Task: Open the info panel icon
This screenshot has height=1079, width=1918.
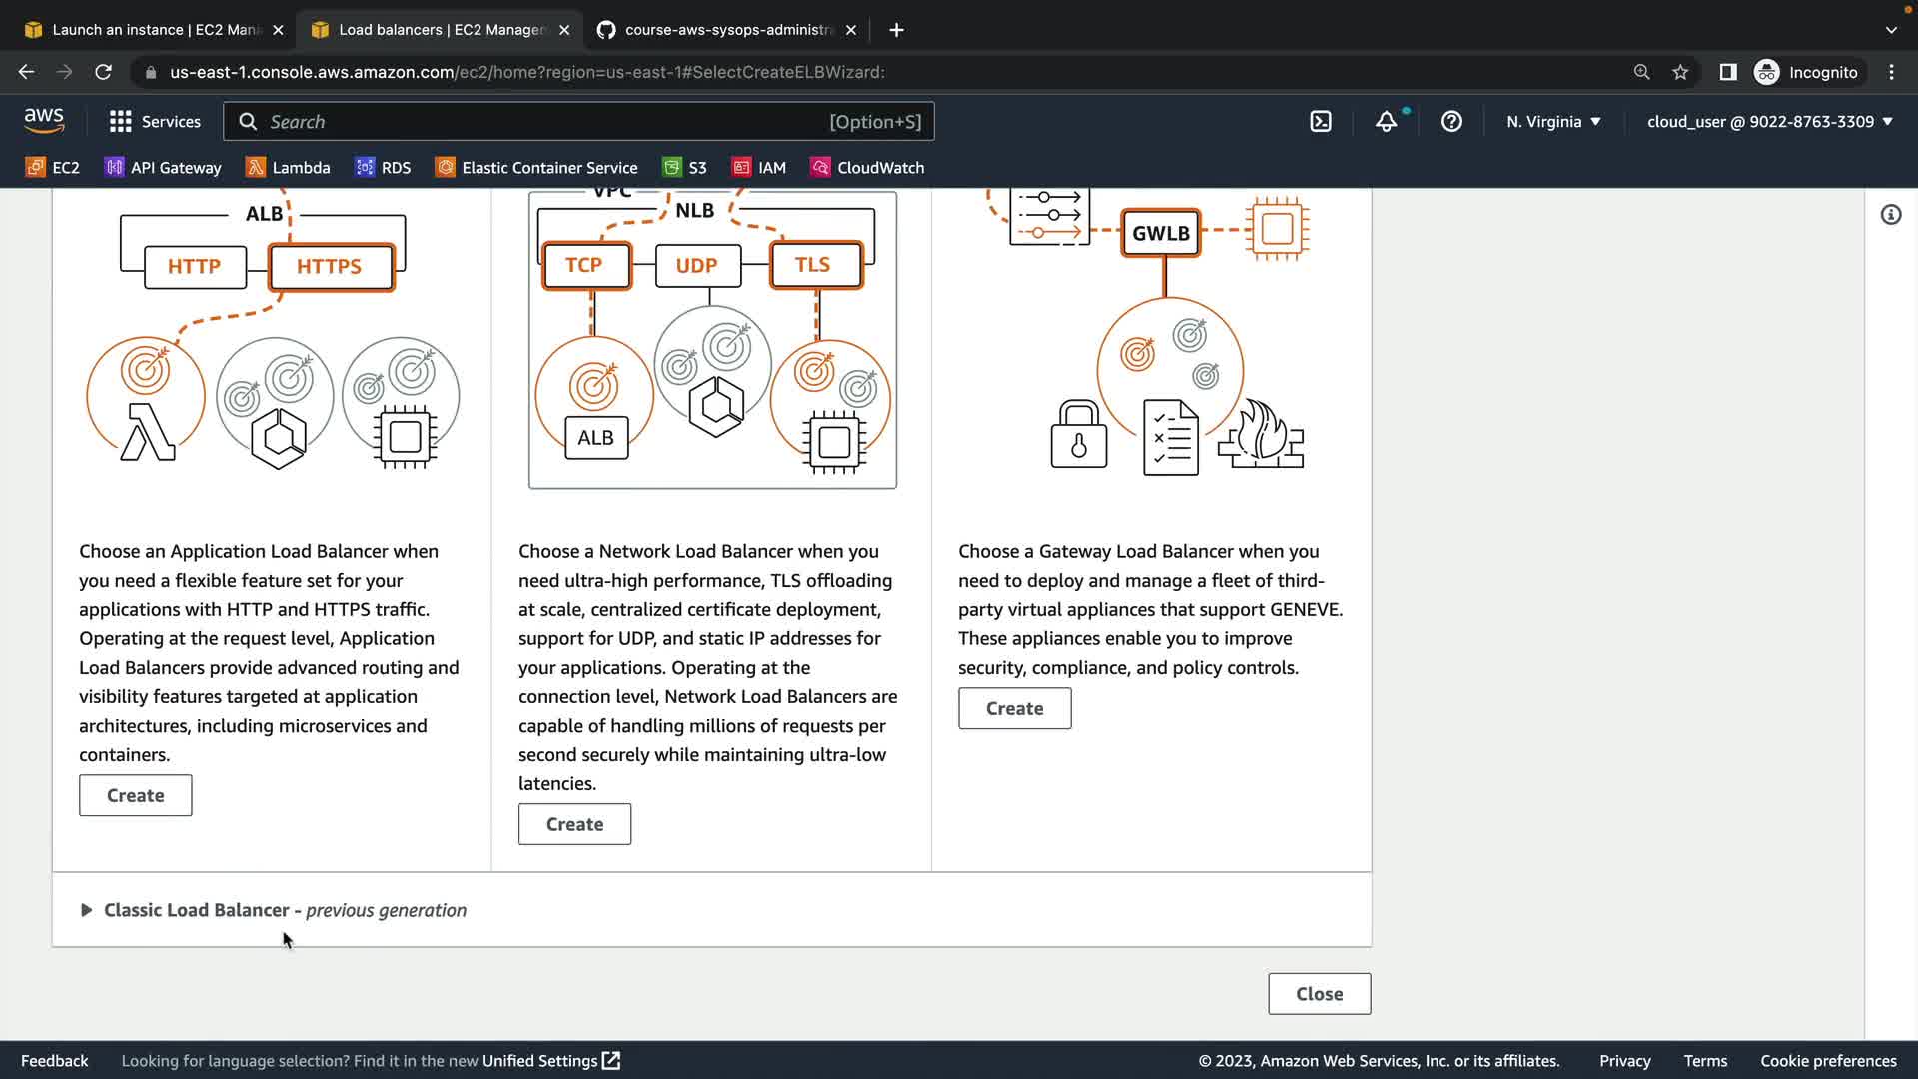Action: pyautogui.click(x=1890, y=215)
